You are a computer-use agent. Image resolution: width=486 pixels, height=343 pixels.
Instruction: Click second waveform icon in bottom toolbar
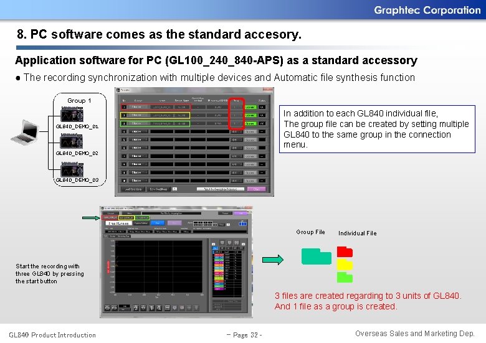click(114, 308)
